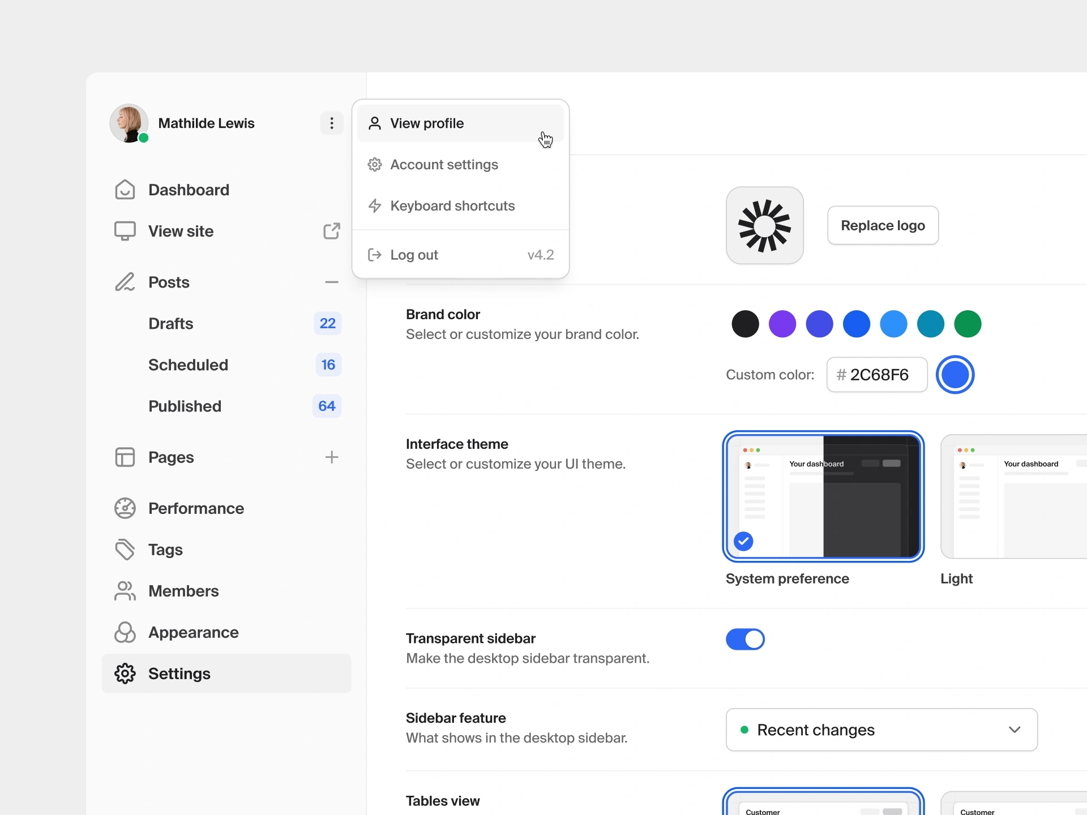Select the green brand color swatch
Image resolution: width=1087 pixels, height=815 pixels.
click(x=968, y=324)
